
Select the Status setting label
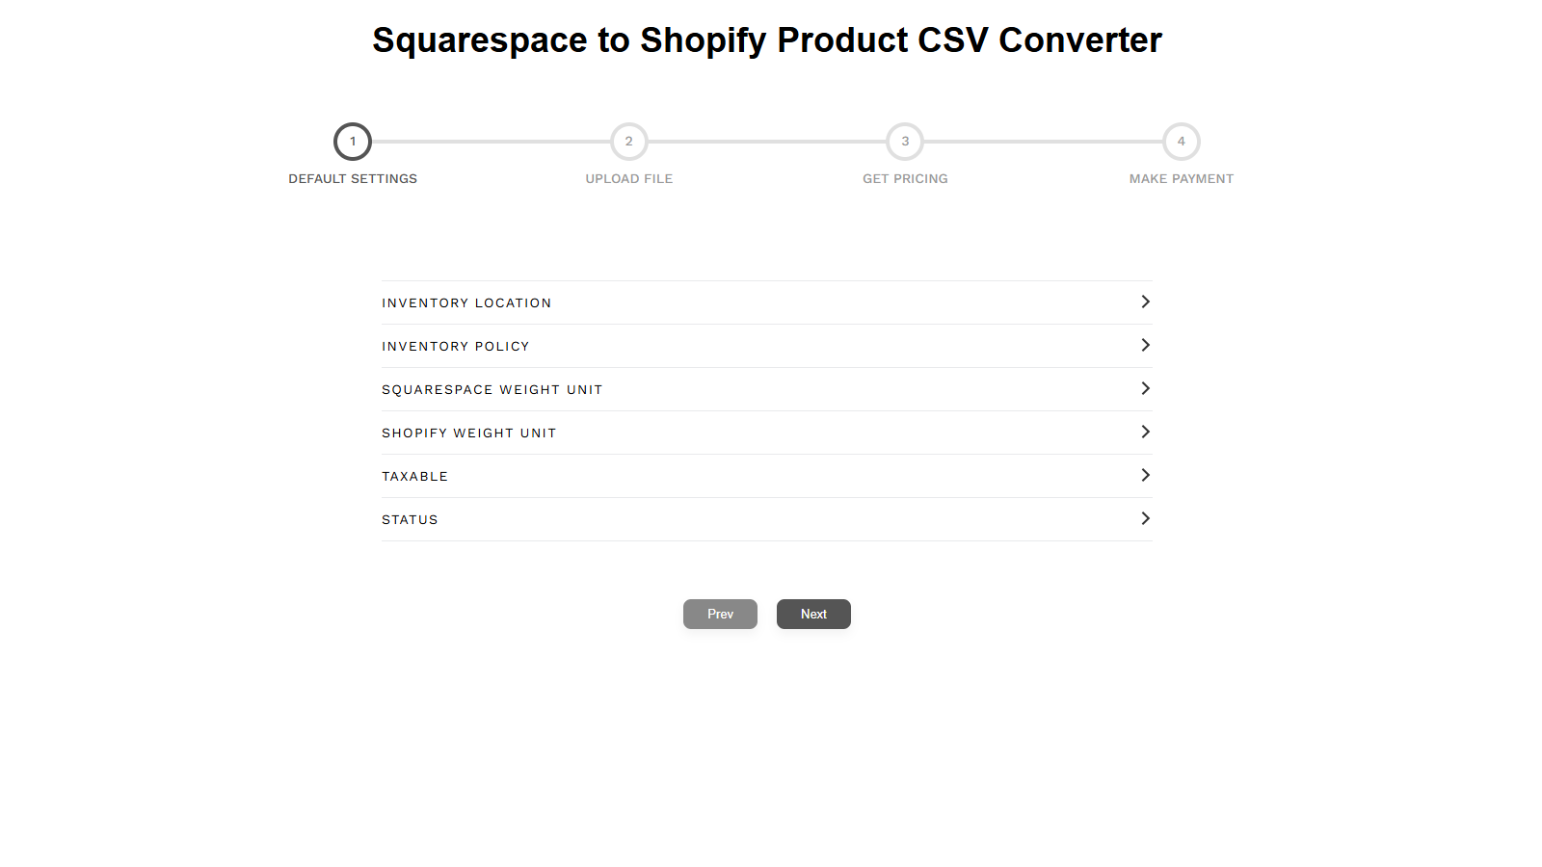pyautogui.click(x=410, y=520)
